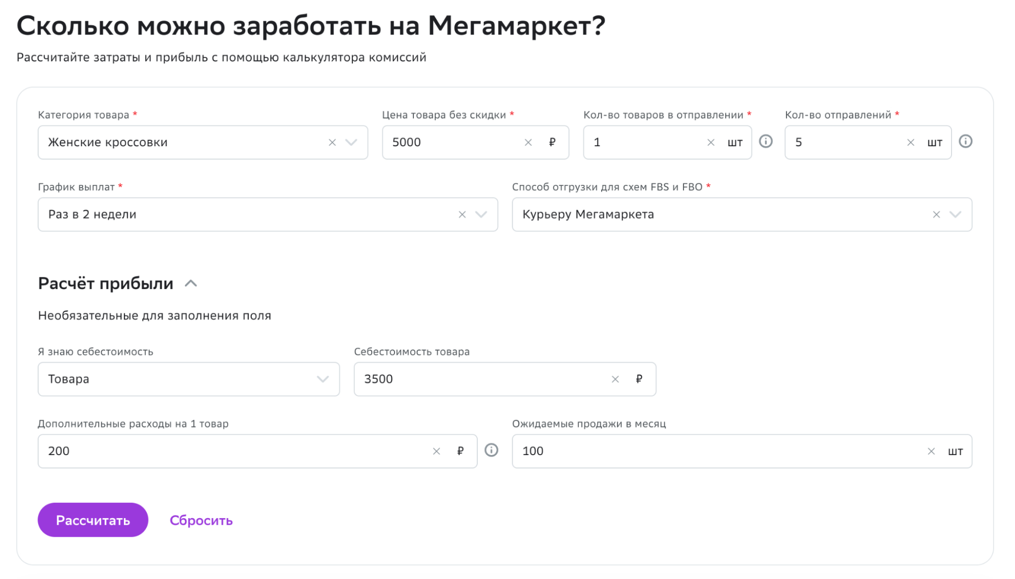
Task: Show info for items per shipment
Action: click(766, 142)
